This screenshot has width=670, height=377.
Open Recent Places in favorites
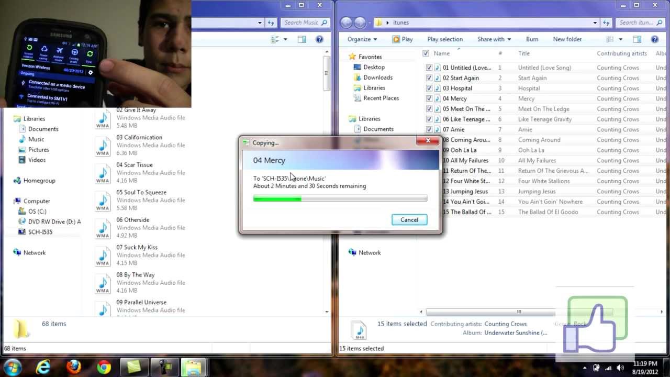[x=381, y=98]
